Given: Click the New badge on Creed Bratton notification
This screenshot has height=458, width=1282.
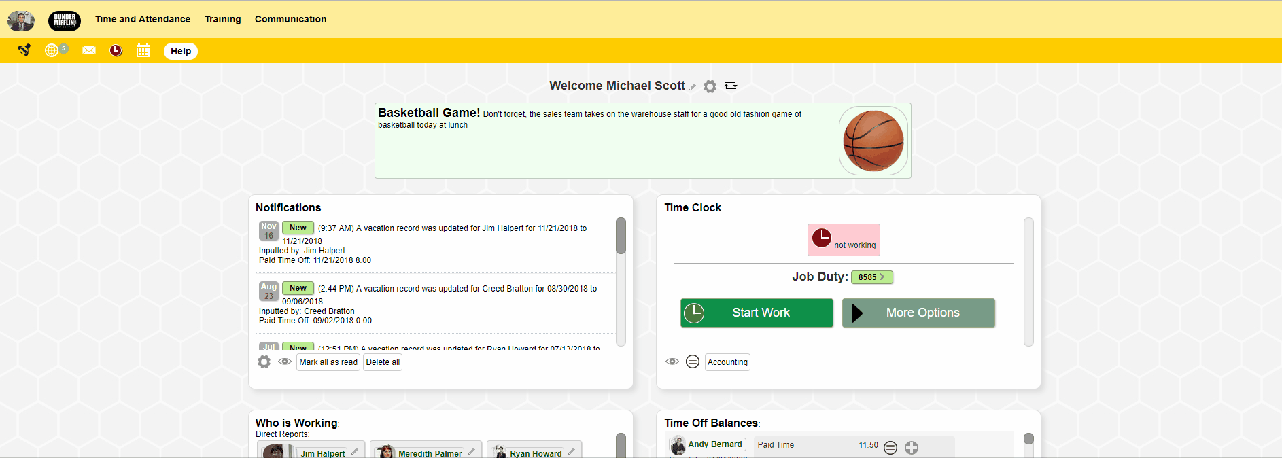Looking at the screenshot, I should coord(298,288).
